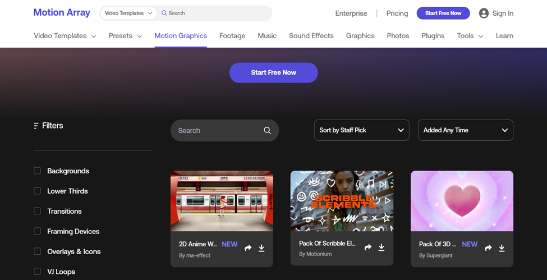Open the Enterprise page
547x280 pixels.
click(x=351, y=13)
